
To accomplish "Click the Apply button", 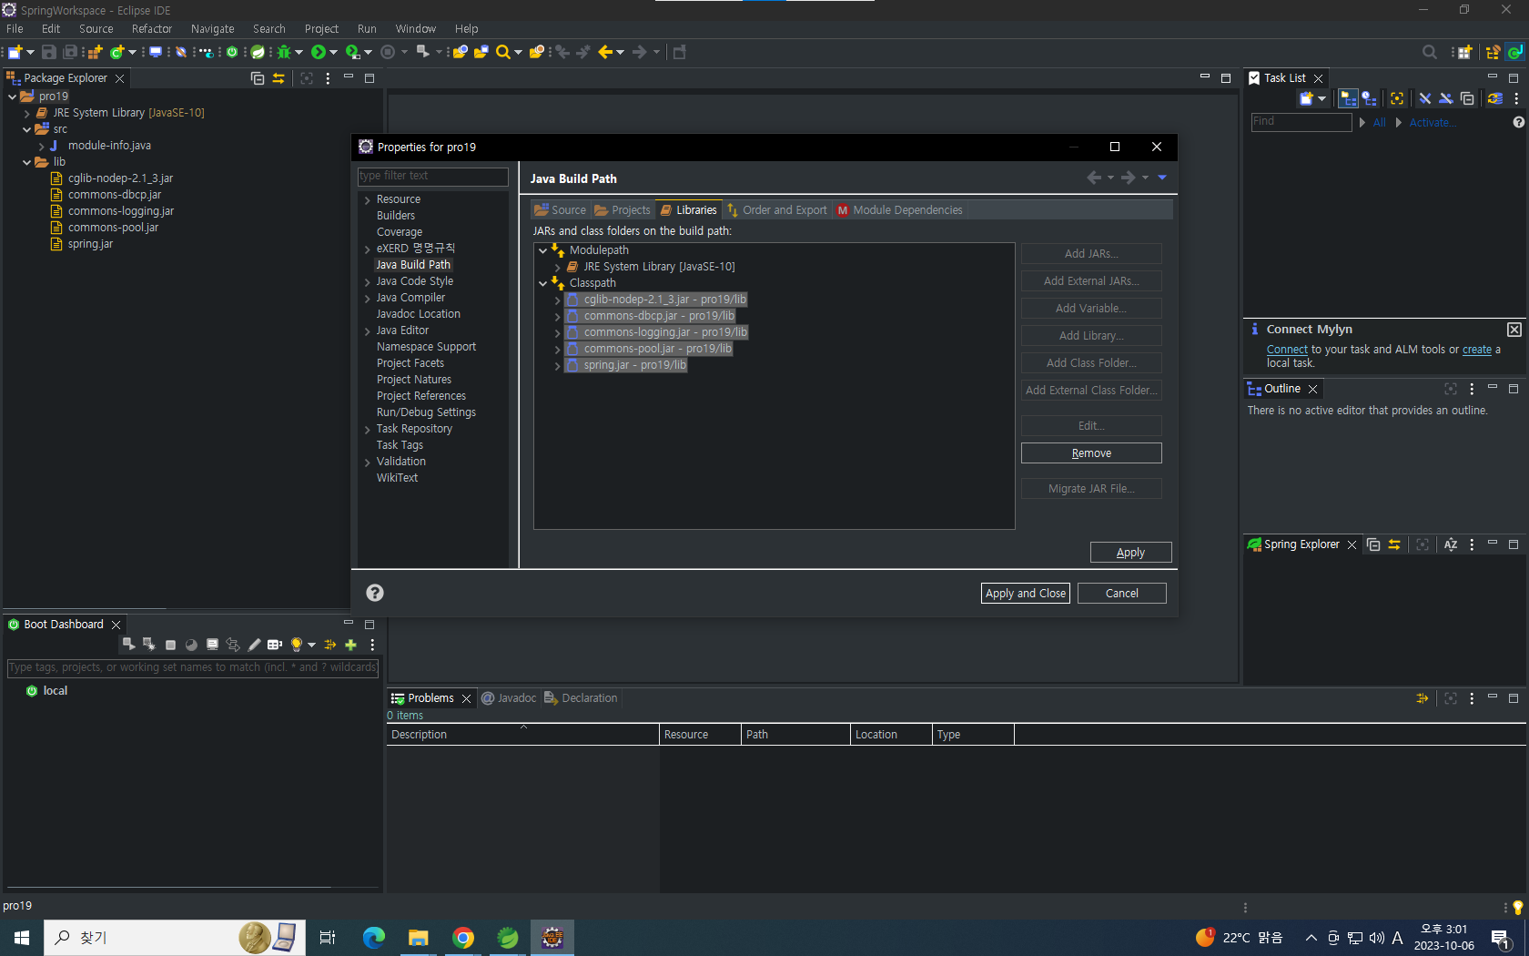I will (1130, 553).
